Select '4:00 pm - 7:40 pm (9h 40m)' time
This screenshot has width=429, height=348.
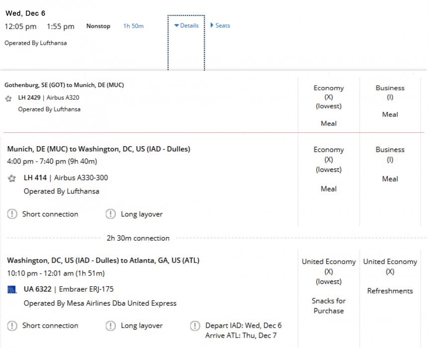(52, 162)
